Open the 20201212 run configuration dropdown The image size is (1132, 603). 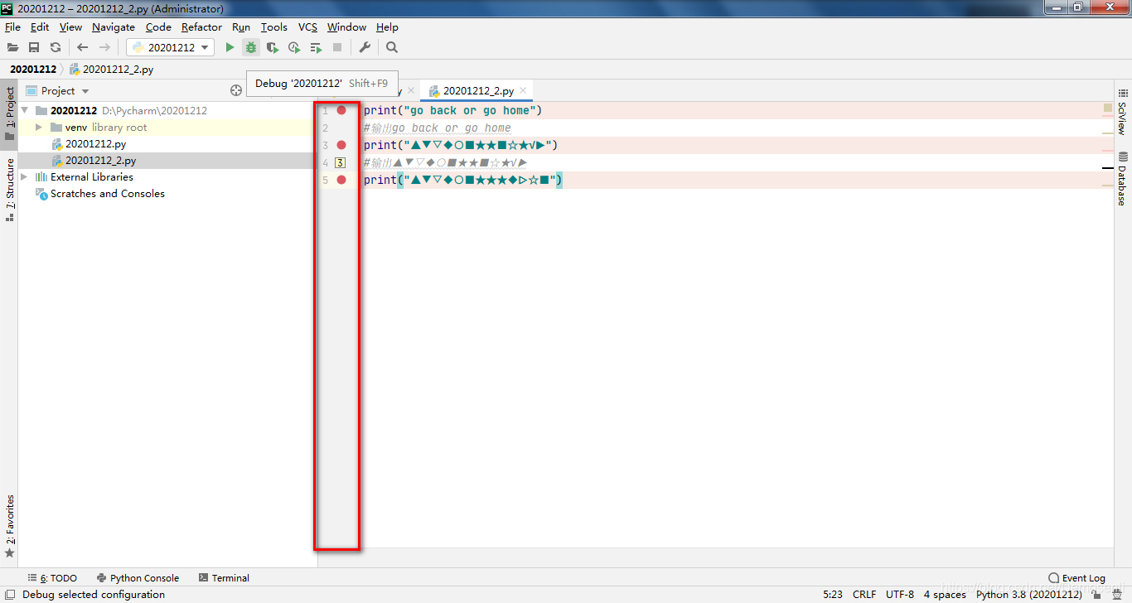[x=171, y=47]
